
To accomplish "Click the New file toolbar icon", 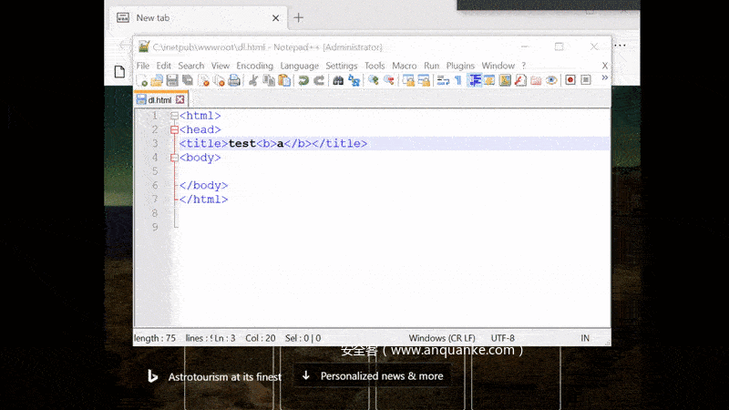I will (x=143, y=81).
